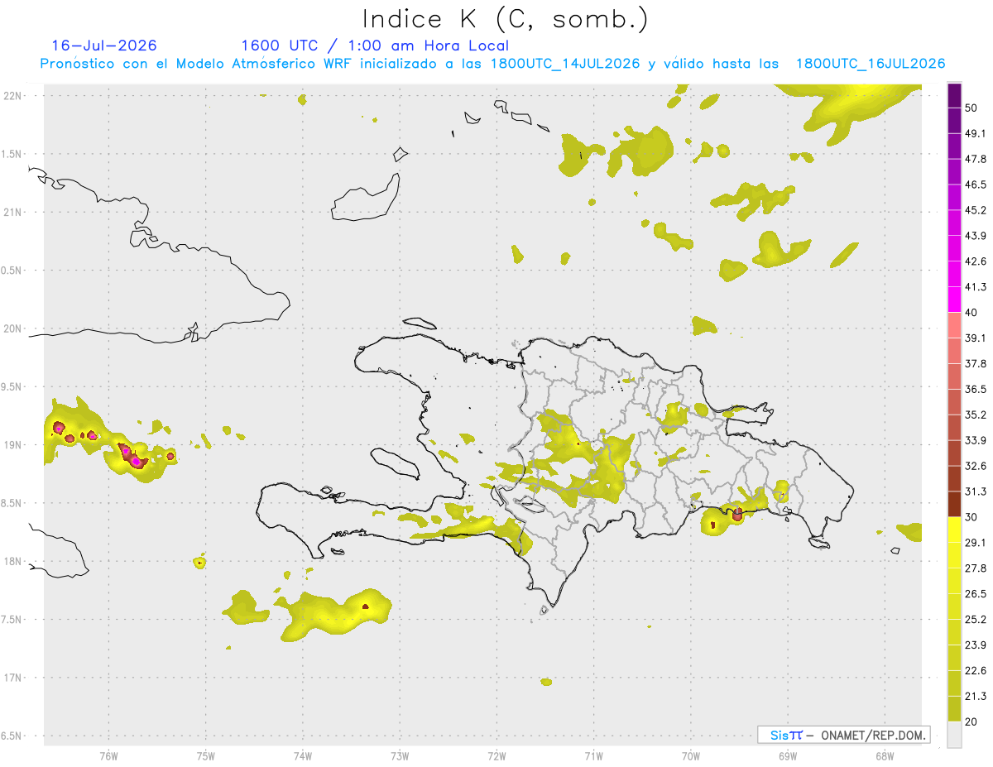Click the '35.2' color scale value
This screenshot has height=767, width=993.
(976, 415)
